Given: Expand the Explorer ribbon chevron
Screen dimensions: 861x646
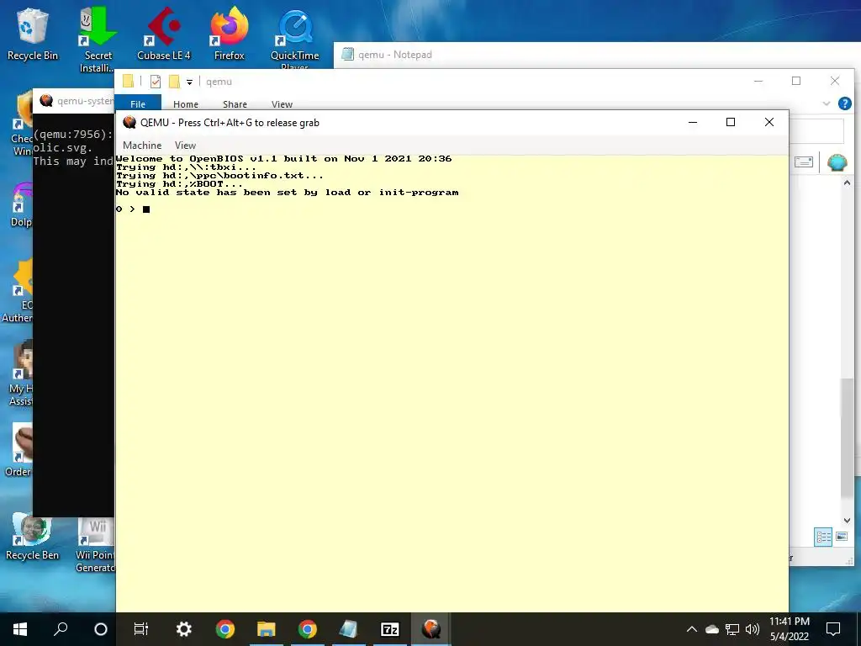Looking at the screenshot, I should pos(826,103).
